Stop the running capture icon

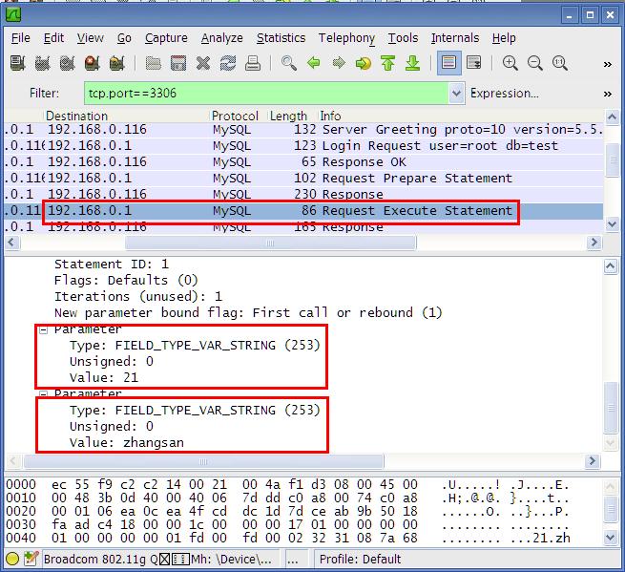[x=92, y=63]
